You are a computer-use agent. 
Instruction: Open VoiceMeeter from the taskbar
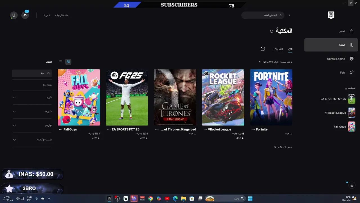click(142, 198)
